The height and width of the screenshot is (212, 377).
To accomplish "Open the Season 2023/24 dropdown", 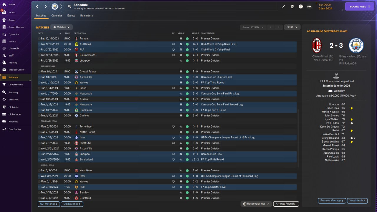I will tap(253, 27).
